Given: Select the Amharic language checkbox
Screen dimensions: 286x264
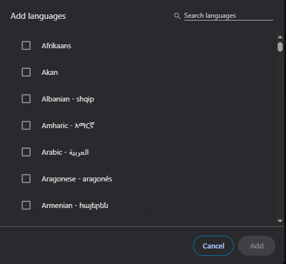Looking at the screenshot, I should (26, 125).
